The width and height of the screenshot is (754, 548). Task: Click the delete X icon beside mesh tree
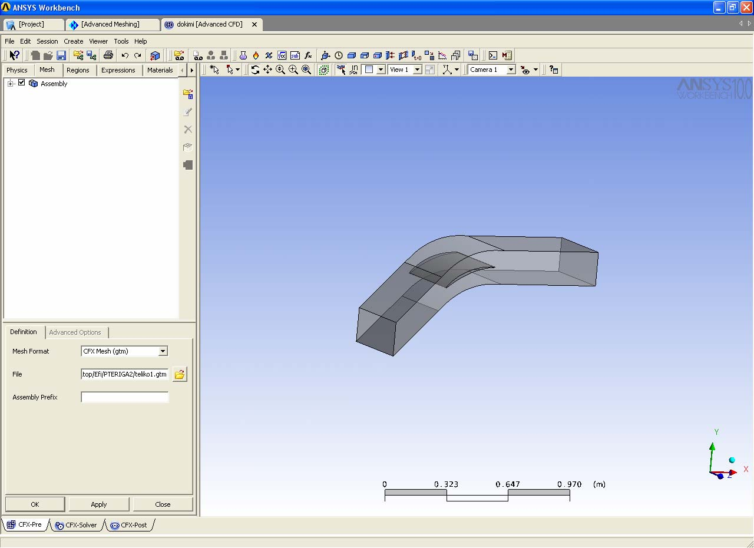(188, 129)
